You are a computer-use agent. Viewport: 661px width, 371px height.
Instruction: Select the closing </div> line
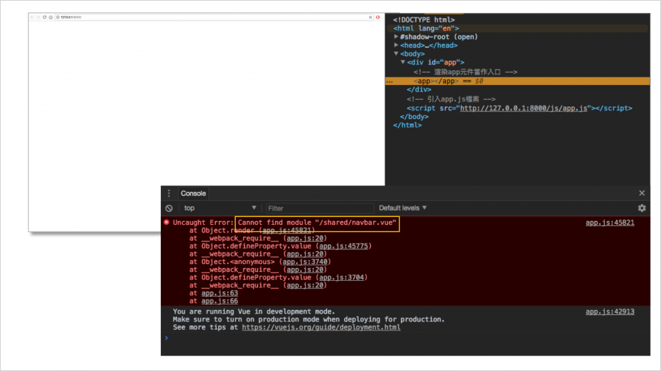click(x=418, y=90)
